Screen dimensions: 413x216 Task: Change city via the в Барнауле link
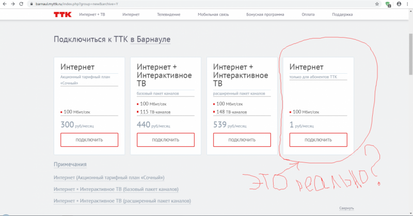150,40
